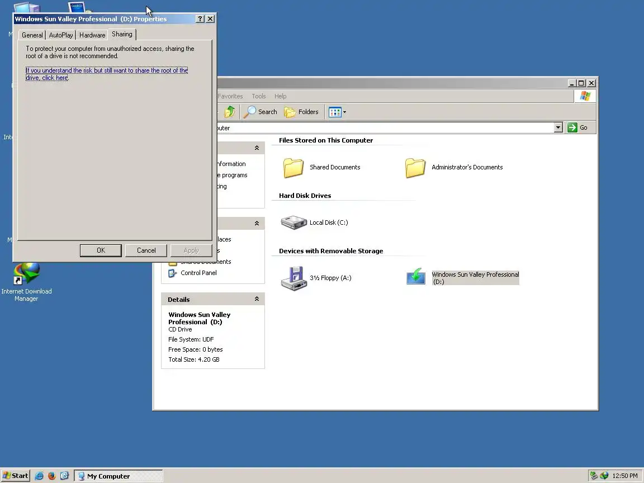Select the Windows Sun Valley Professional drive icon
644x483 pixels.
pos(416,276)
